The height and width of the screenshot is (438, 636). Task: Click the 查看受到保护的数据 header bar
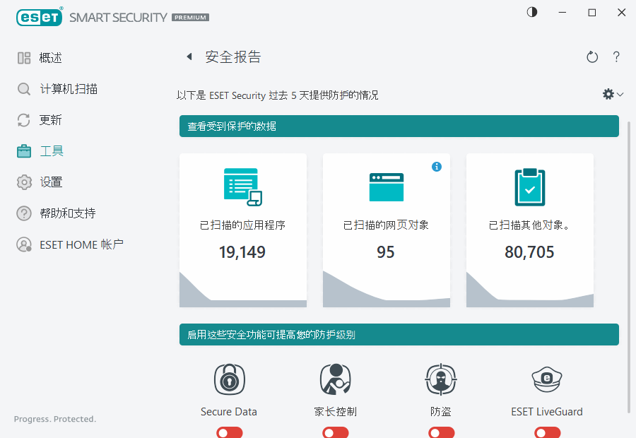click(x=399, y=126)
